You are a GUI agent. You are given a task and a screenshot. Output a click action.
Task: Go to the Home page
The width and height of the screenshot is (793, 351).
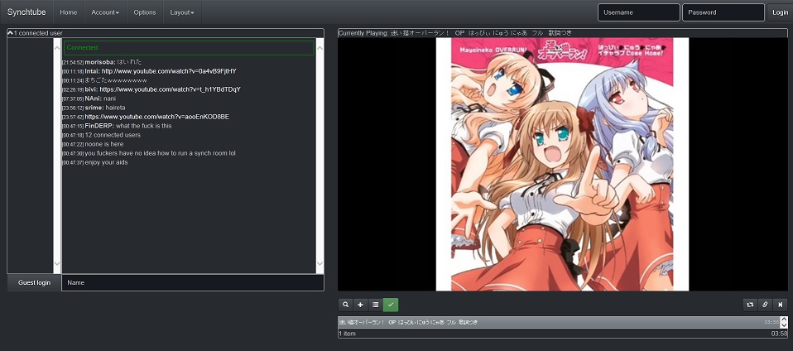[x=69, y=12]
